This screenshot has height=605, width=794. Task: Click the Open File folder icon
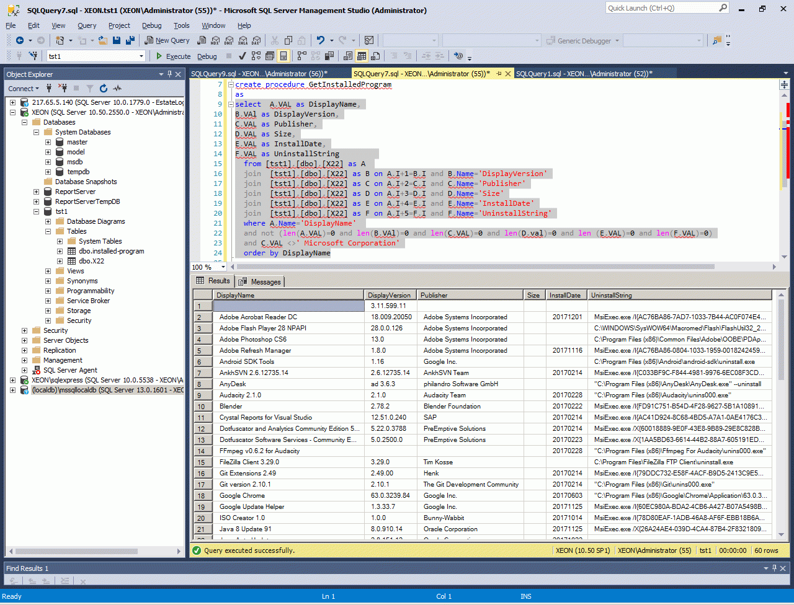pos(103,40)
